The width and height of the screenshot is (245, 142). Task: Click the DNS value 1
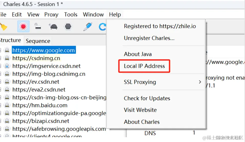tap(194, 133)
